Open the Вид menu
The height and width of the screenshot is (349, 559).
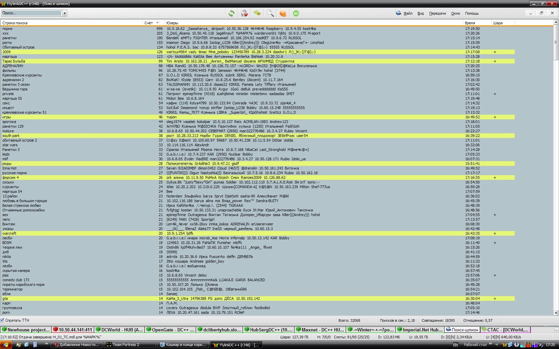pyautogui.click(x=421, y=13)
